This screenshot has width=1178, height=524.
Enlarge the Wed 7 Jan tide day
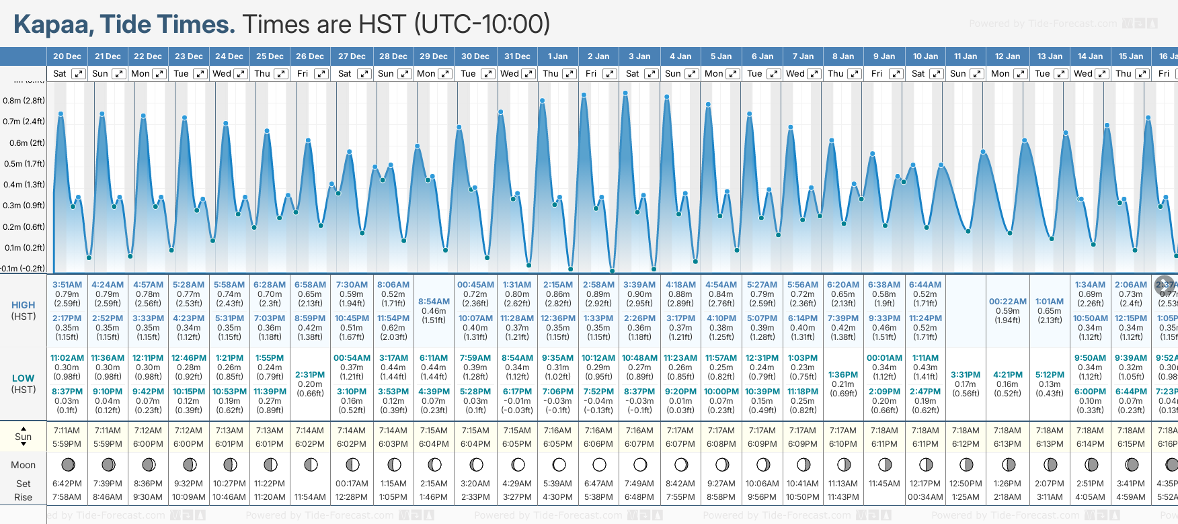[x=814, y=74]
